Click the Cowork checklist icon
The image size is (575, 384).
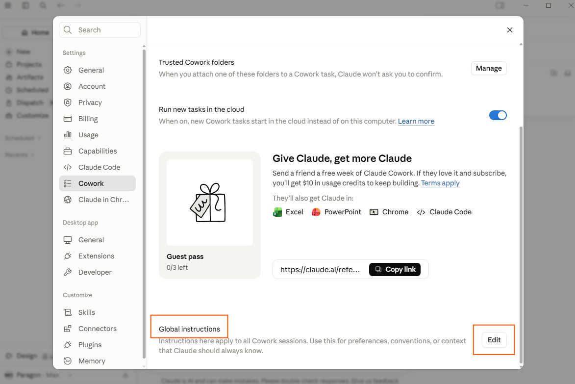point(68,183)
